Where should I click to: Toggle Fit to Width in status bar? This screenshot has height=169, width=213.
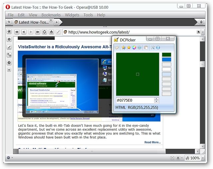[x=172, y=158]
